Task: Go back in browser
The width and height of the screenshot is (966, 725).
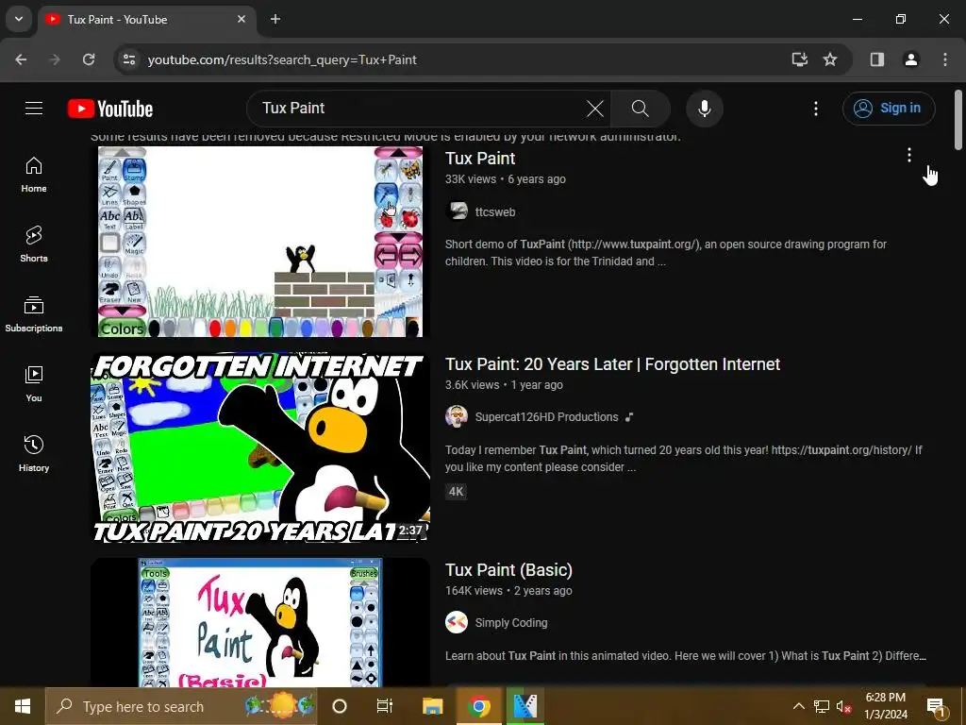Action: coord(21,59)
